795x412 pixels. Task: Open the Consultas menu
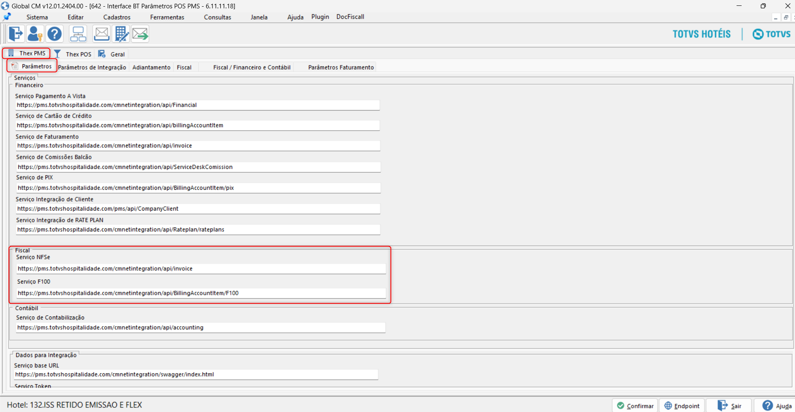pos(217,17)
